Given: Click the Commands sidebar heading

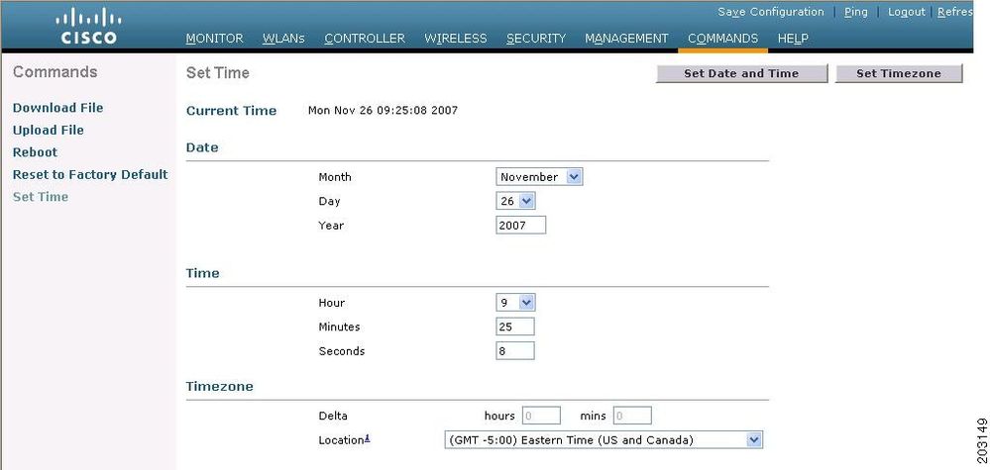Looking at the screenshot, I should 55,72.
